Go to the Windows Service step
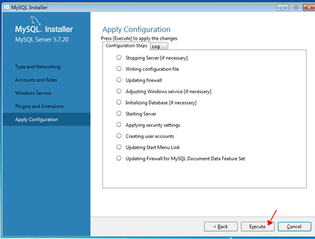 pos(33,93)
